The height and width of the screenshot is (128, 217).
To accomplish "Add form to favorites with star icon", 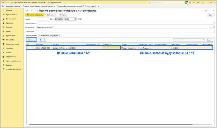I will point(36,11).
